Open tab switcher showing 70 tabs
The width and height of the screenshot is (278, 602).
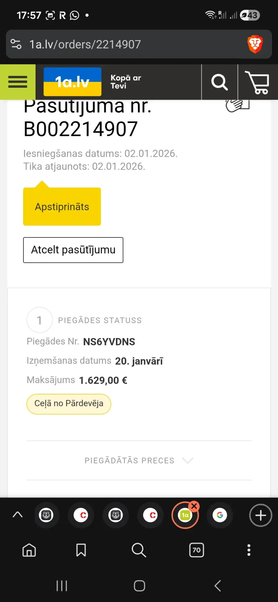(x=196, y=550)
